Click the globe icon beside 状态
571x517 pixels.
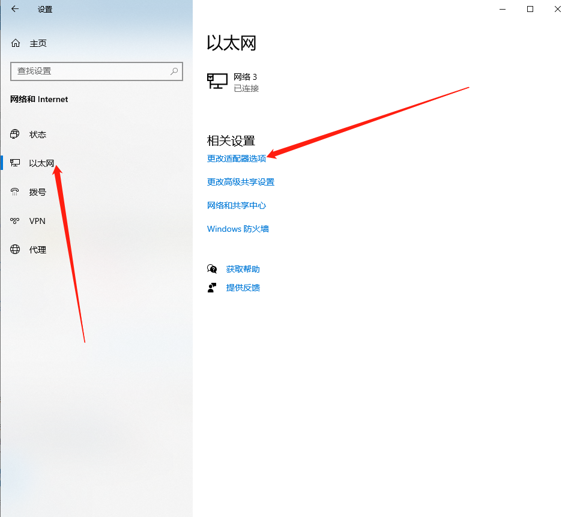click(14, 134)
